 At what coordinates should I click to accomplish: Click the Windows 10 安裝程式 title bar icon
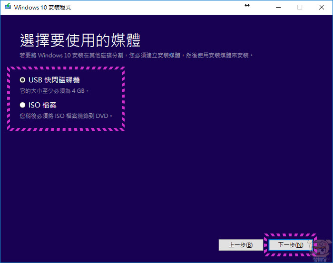point(8,7)
